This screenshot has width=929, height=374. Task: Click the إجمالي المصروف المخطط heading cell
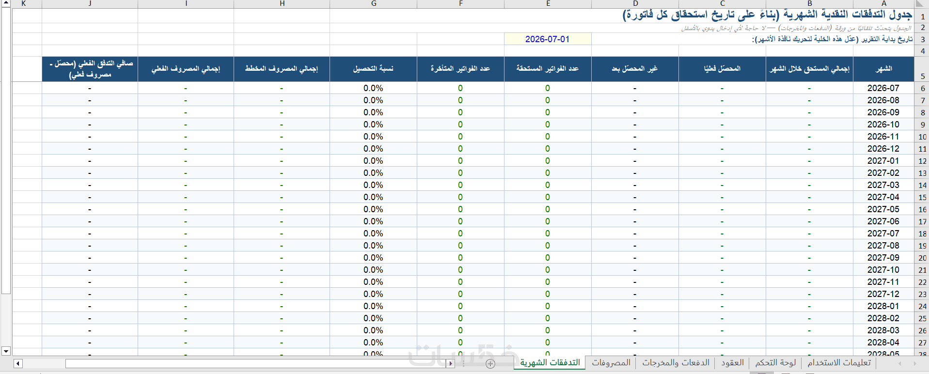[x=282, y=69]
